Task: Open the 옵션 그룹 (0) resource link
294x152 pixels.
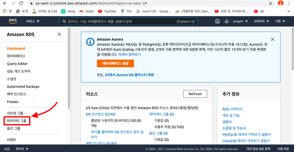Action: [158, 133]
